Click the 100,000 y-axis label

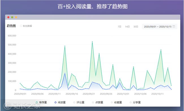[12, 81]
